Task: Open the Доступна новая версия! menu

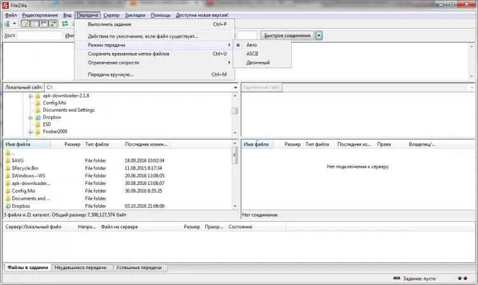Action: 202,15
